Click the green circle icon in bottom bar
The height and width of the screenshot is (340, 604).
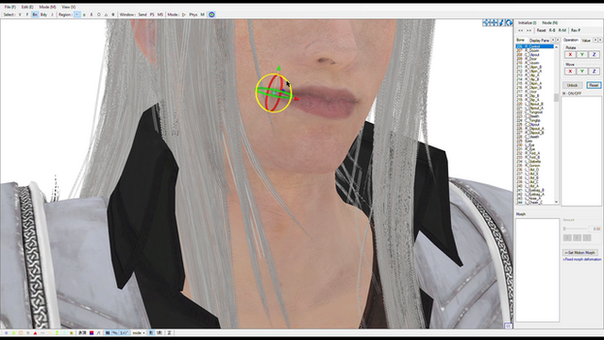pos(13,332)
